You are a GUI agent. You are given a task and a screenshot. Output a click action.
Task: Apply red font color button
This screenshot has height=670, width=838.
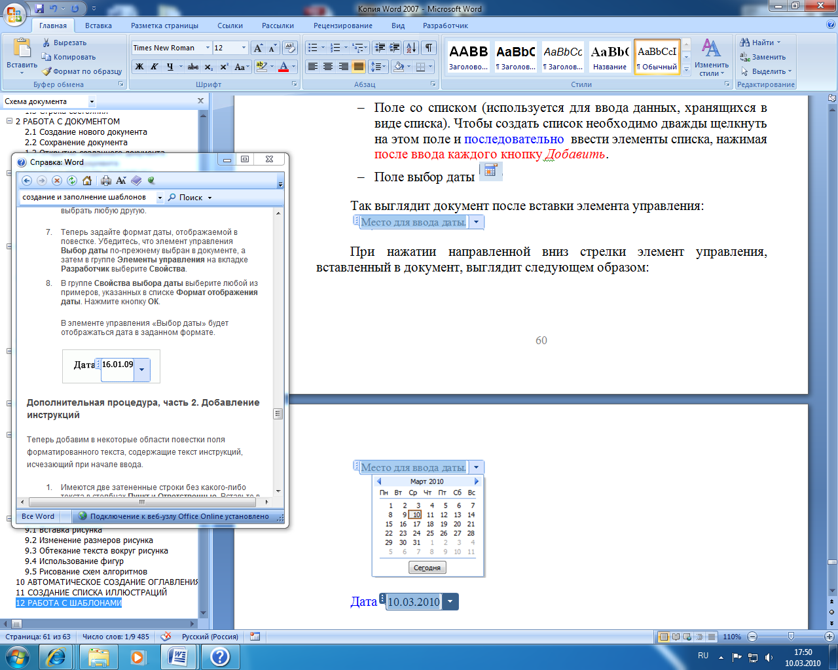pos(283,67)
